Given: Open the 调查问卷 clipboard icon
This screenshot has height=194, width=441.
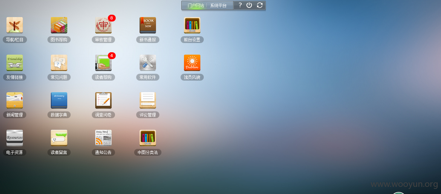Looking at the screenshot, I should point(103,100).
